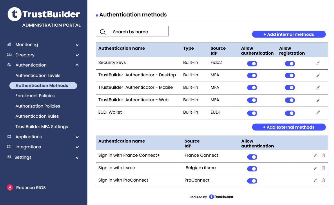The image size is (334, 205).
Task: Toggle Allow registration for Security keys
Action: tap(290, 64)
